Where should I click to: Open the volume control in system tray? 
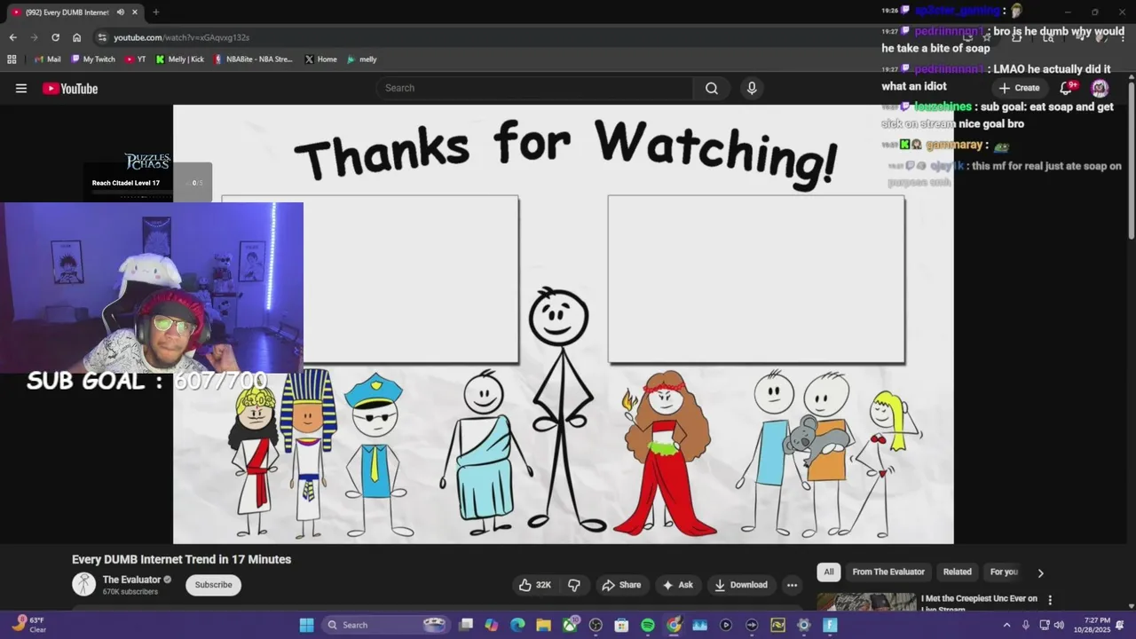pyautogui.click(x=1059, y=625)
